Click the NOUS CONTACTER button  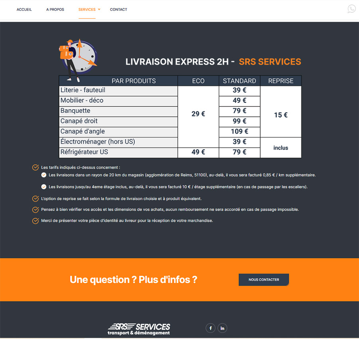(x=264, y=280)
